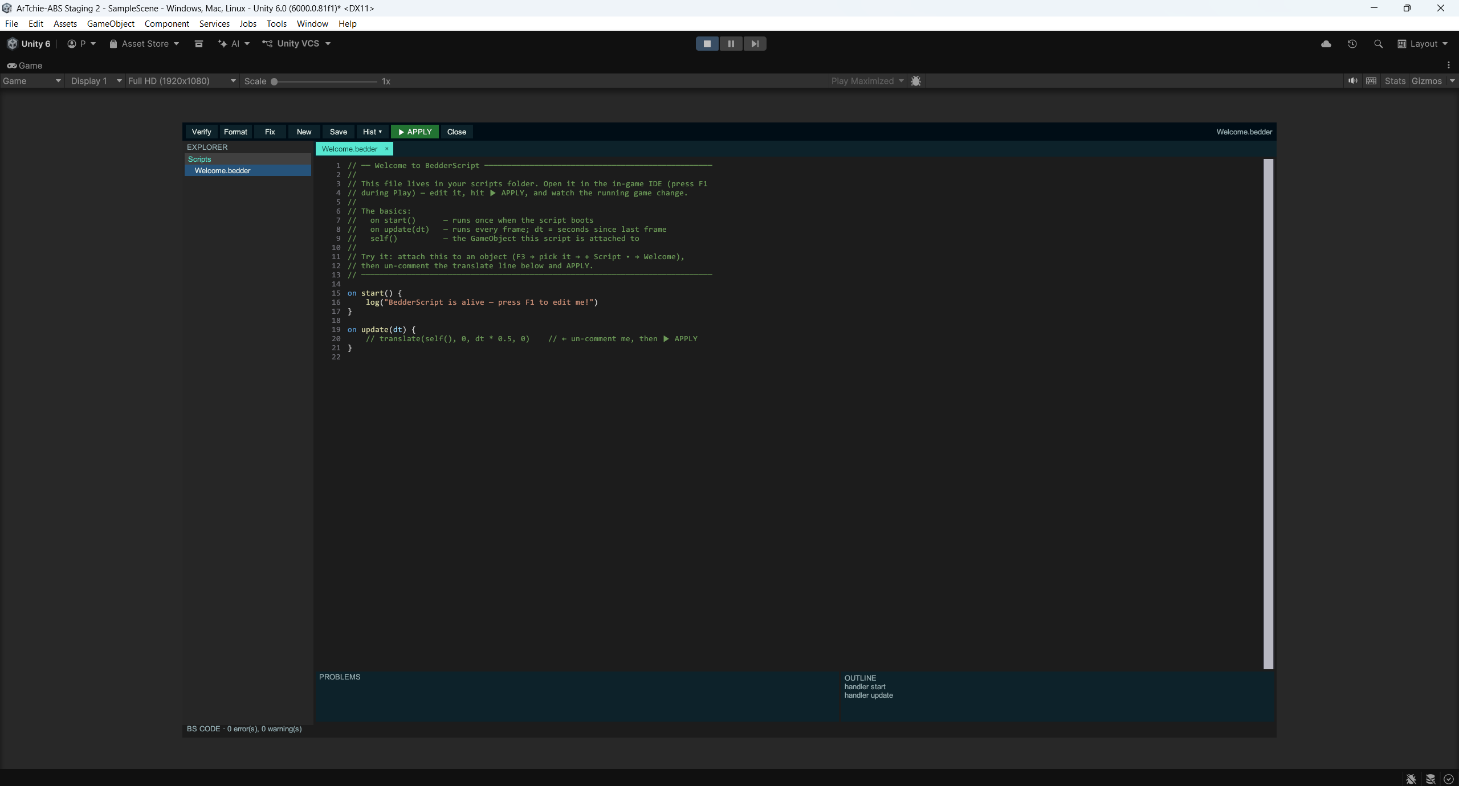Open the GameObject menu
Viewport: 1459px width, 786px height.
click(x=111, y=23)
